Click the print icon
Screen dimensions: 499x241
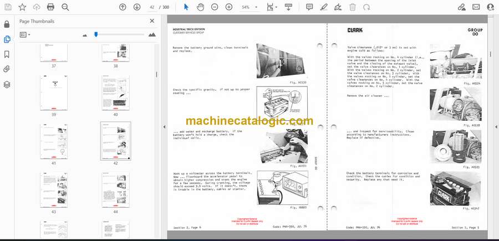(x=51, y=7)
